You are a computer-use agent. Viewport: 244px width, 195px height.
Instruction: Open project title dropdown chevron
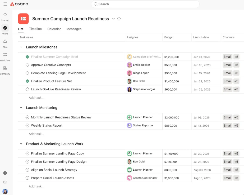tap(113, 19)
